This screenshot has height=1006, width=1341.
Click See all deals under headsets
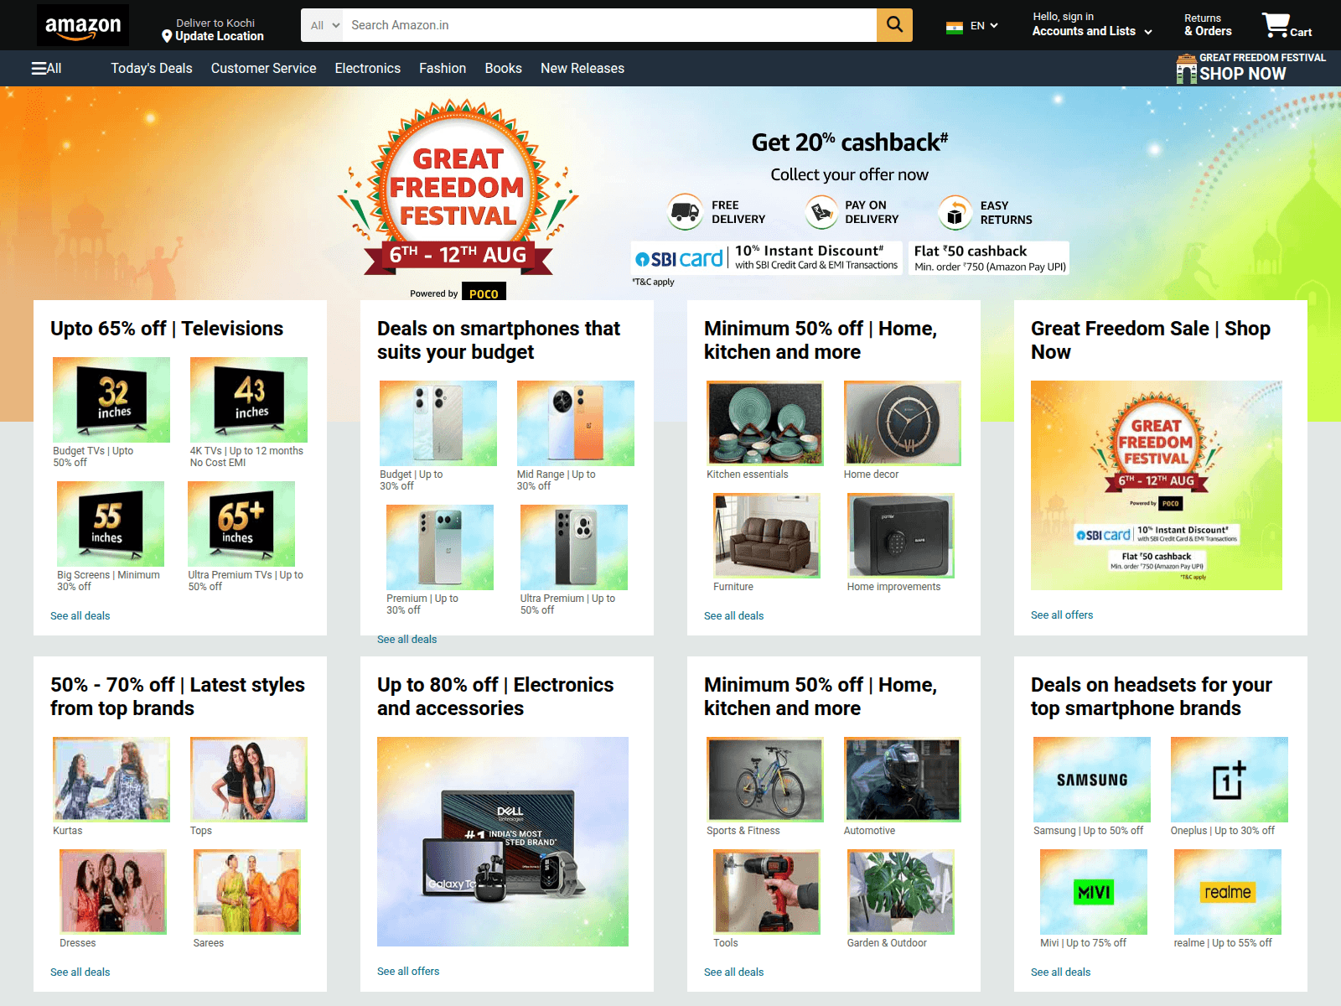(x=1061, y=972)
